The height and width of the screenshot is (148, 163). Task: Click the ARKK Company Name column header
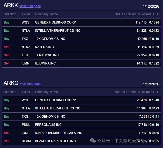pos(46,14)
